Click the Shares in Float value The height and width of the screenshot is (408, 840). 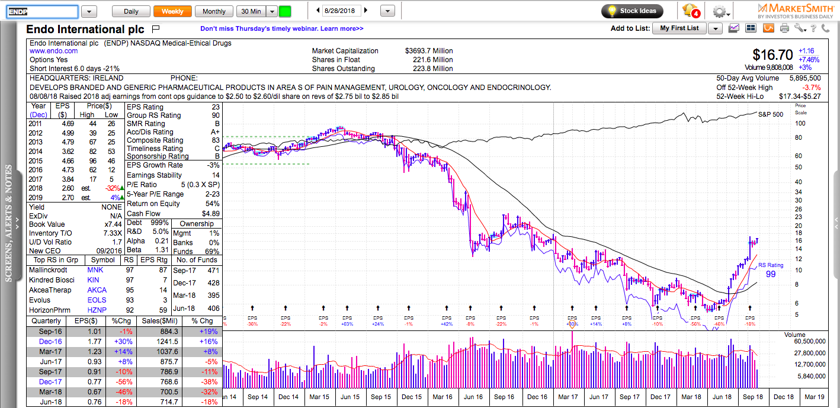[x=432, y=60]
